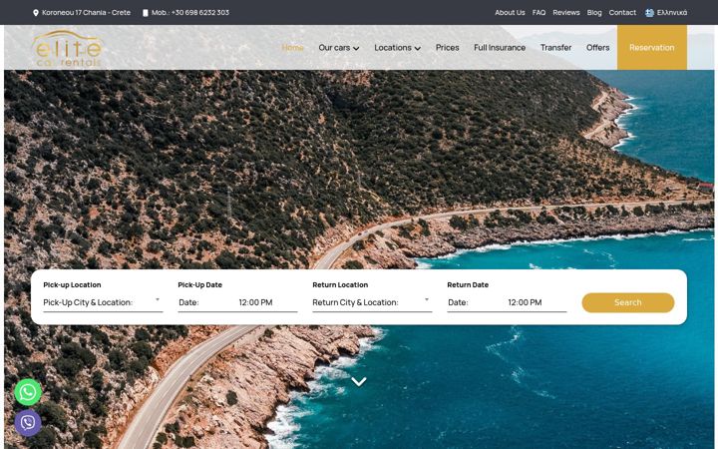Image resolution: width=718 pixels, height=449 pixels.
Task: Click the Return Location label
Action: [340, 285]
